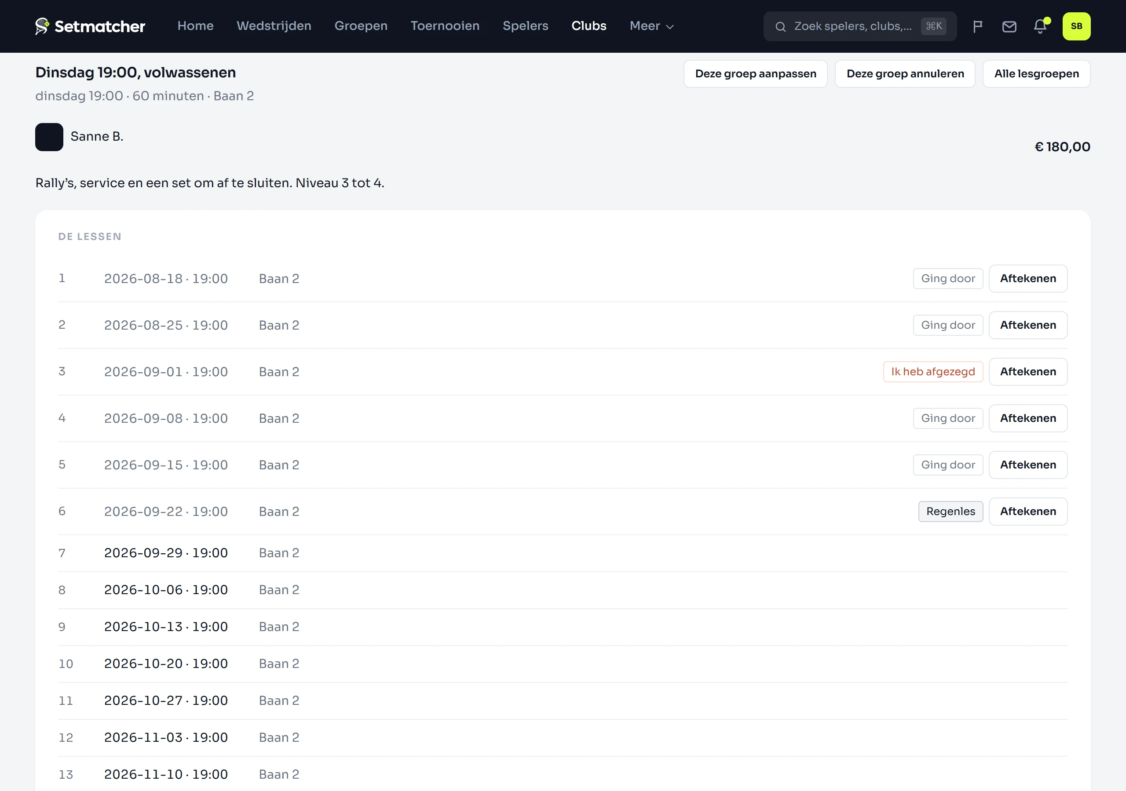Click Aftekenen for lesson 2026-09-01

[1028, 371]
